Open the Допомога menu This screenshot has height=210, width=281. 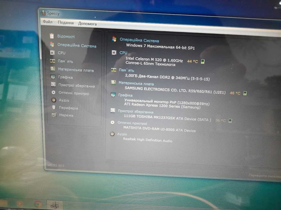coord(87,24)
